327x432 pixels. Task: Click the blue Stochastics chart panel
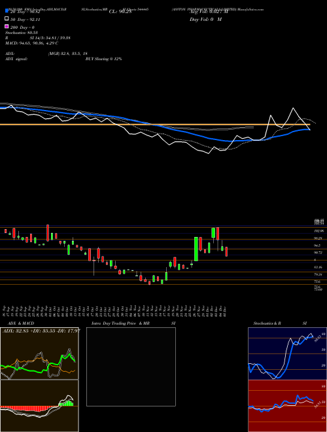pos(287,353)
